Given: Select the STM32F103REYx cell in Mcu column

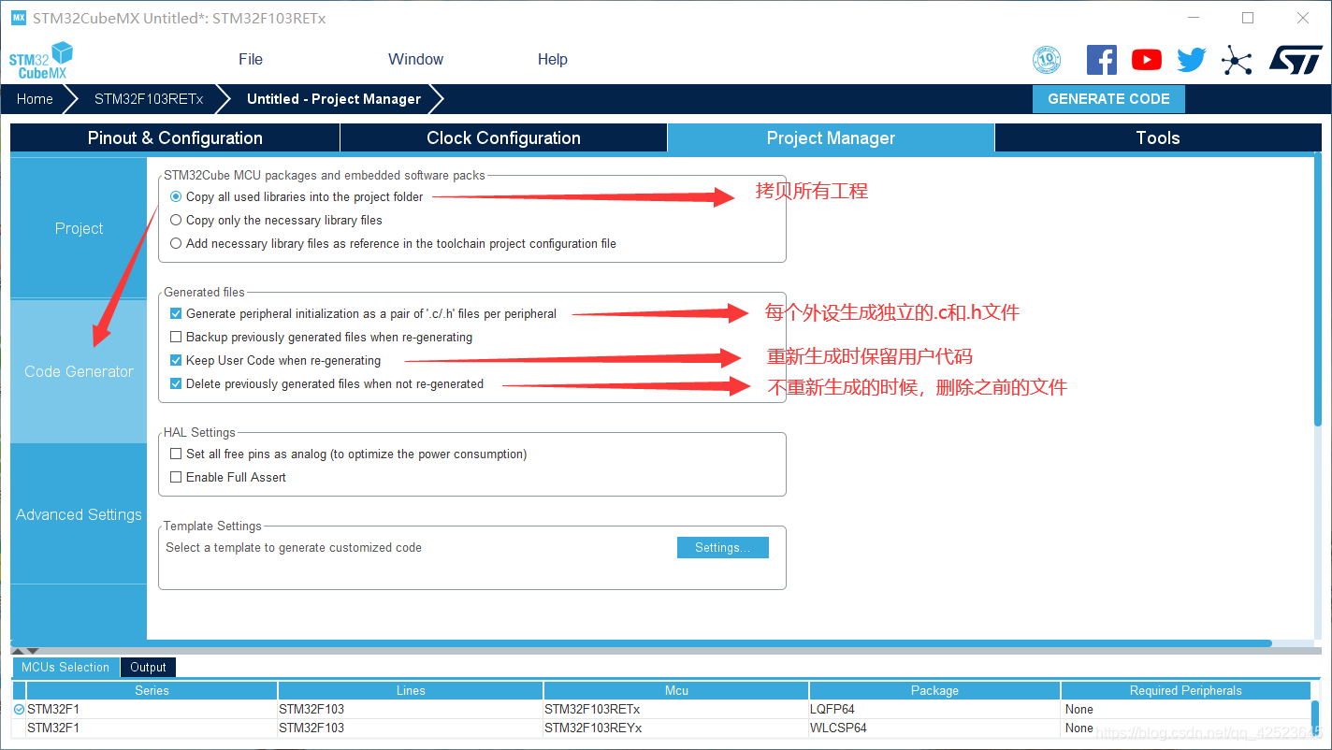Looking at the screenshot, I should 676,728.
